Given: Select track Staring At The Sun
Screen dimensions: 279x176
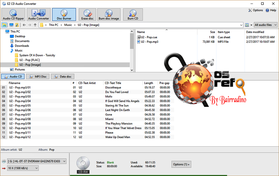Looking at the screenshot, I should (x=87, y=106).
